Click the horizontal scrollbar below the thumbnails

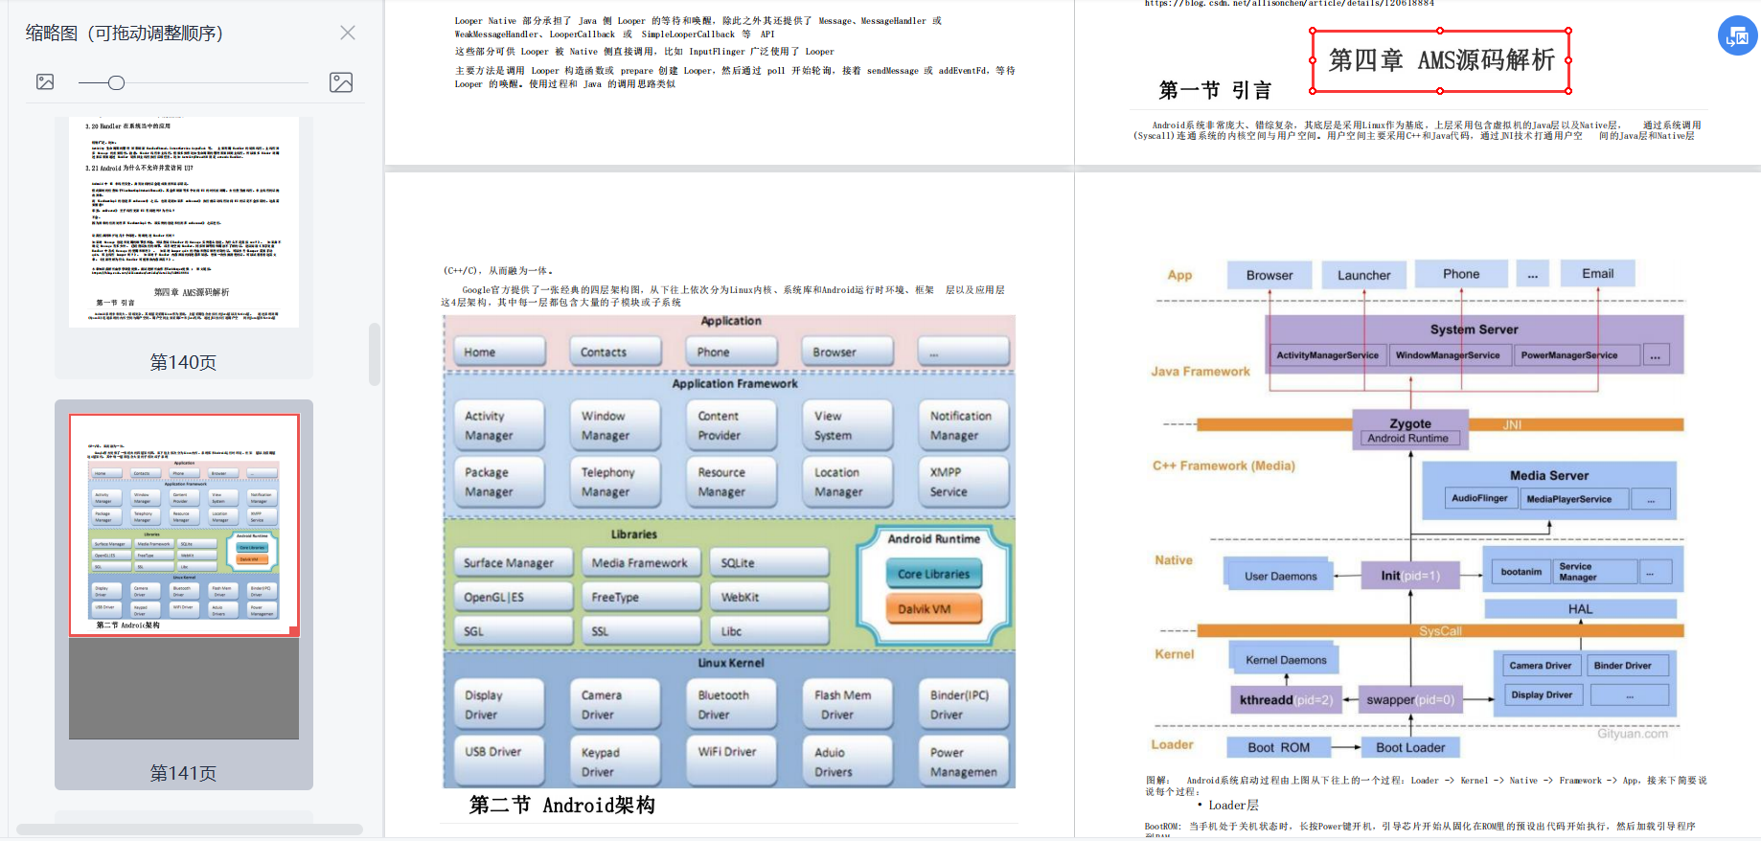pyautogui.click(x=189, y=830)
